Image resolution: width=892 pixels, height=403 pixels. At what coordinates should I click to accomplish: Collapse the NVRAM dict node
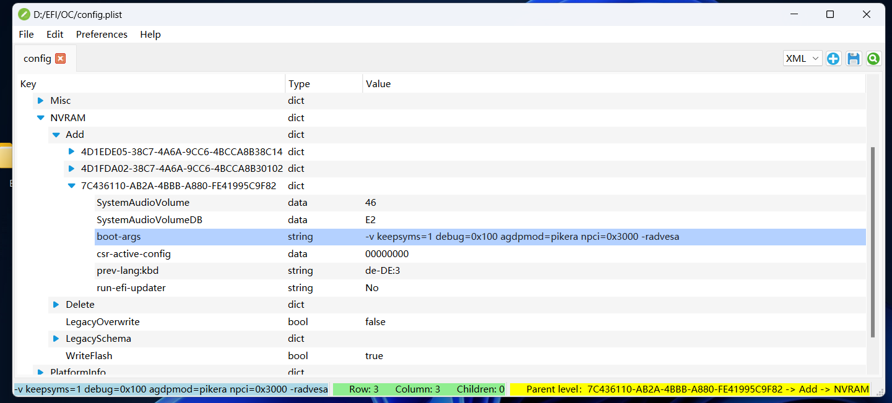tap(41, 117)
